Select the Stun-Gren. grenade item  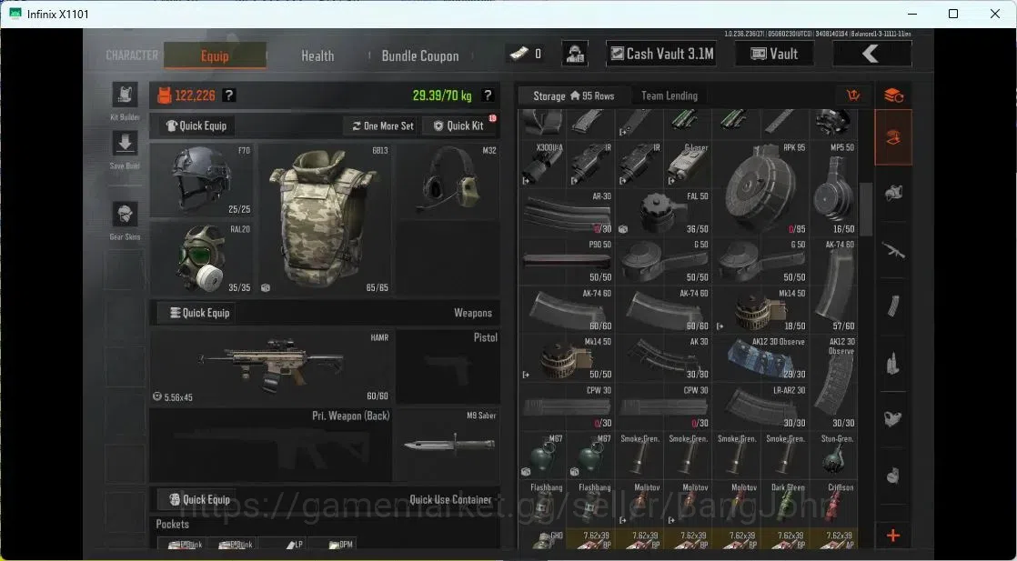[834, 456]
